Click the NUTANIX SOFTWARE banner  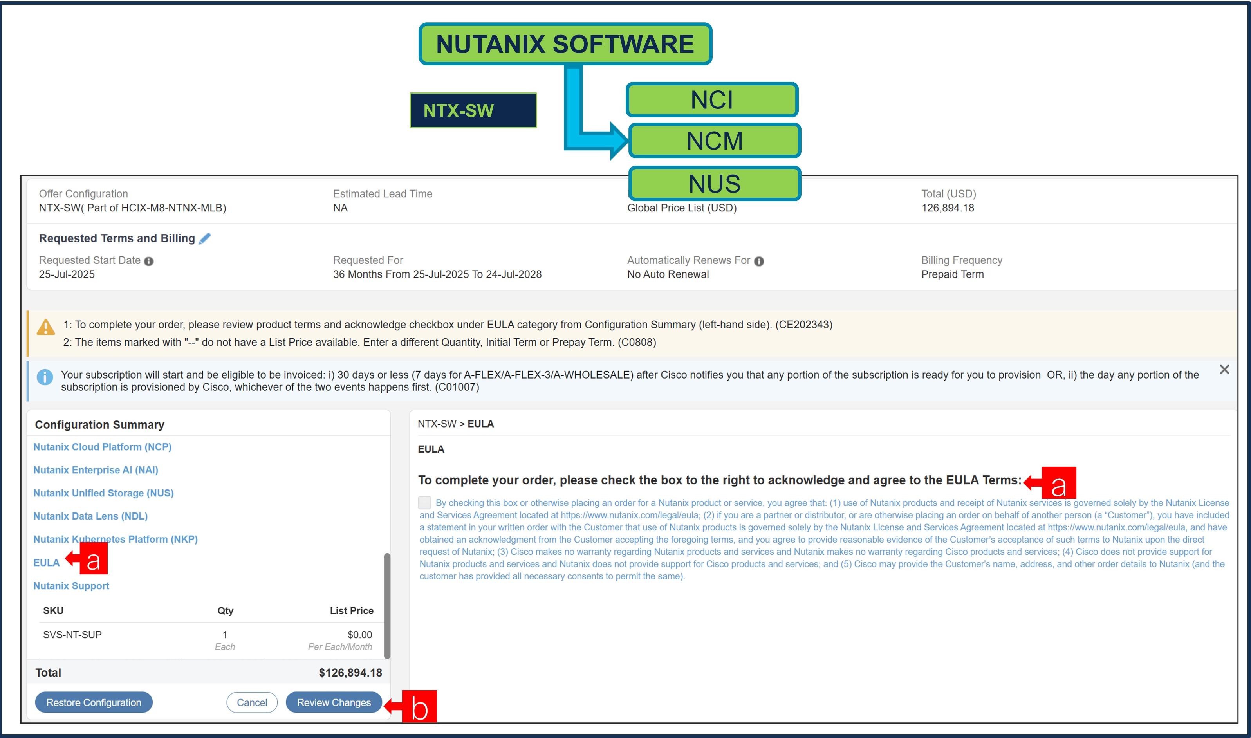click(565, 44)
